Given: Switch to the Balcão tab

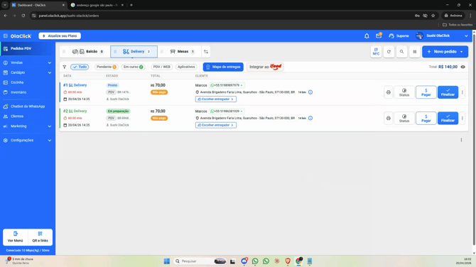Looking at the screenshot, I should point(87,52).
